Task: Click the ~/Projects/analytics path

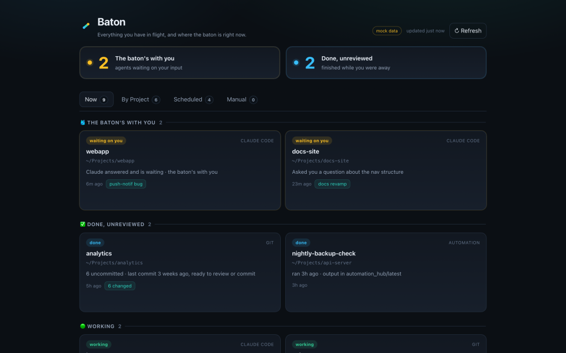Action: tap(114, 263)
